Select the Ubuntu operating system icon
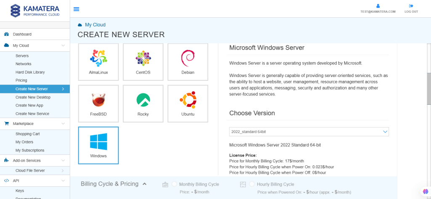Screen dimensions: 431x199 coord(188,100)
